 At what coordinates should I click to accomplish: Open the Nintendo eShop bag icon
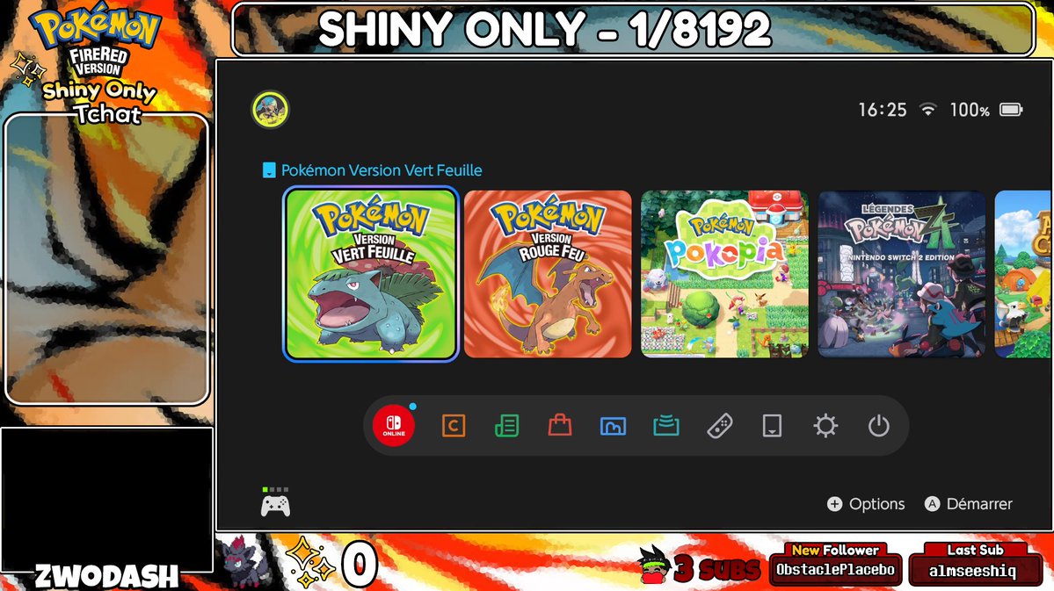(x=560, y=426)
